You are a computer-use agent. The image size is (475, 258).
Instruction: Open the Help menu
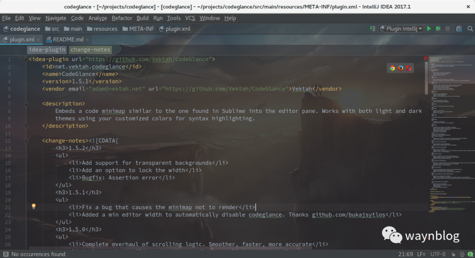pyautogui.click(x=230, y=18)
